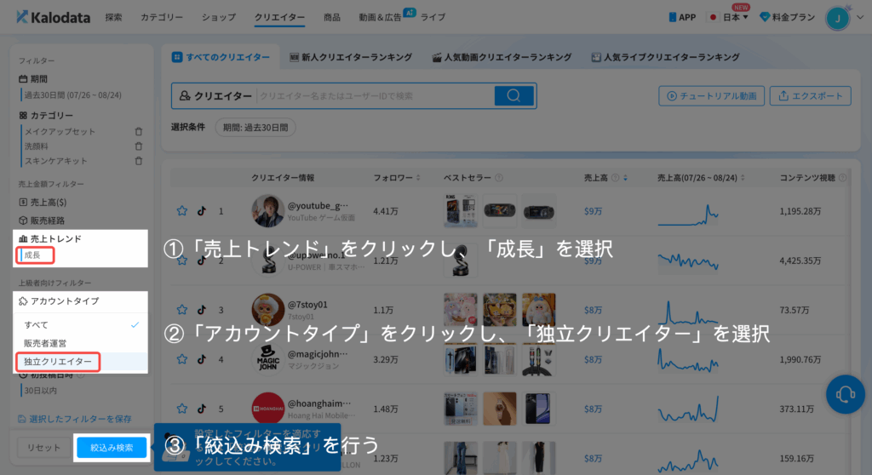The image size is (872, 475).
Task: Open 料金プラン pricing page
Action: click(x=788, y=17)
